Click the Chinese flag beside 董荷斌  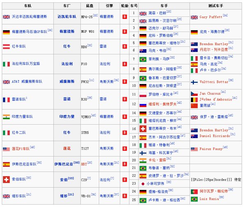click(x=194, y=106)
